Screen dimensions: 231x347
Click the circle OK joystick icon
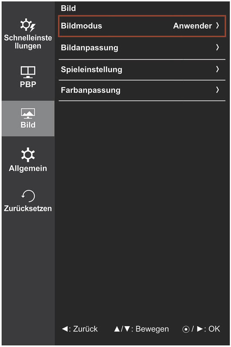(x=185, y=329)
